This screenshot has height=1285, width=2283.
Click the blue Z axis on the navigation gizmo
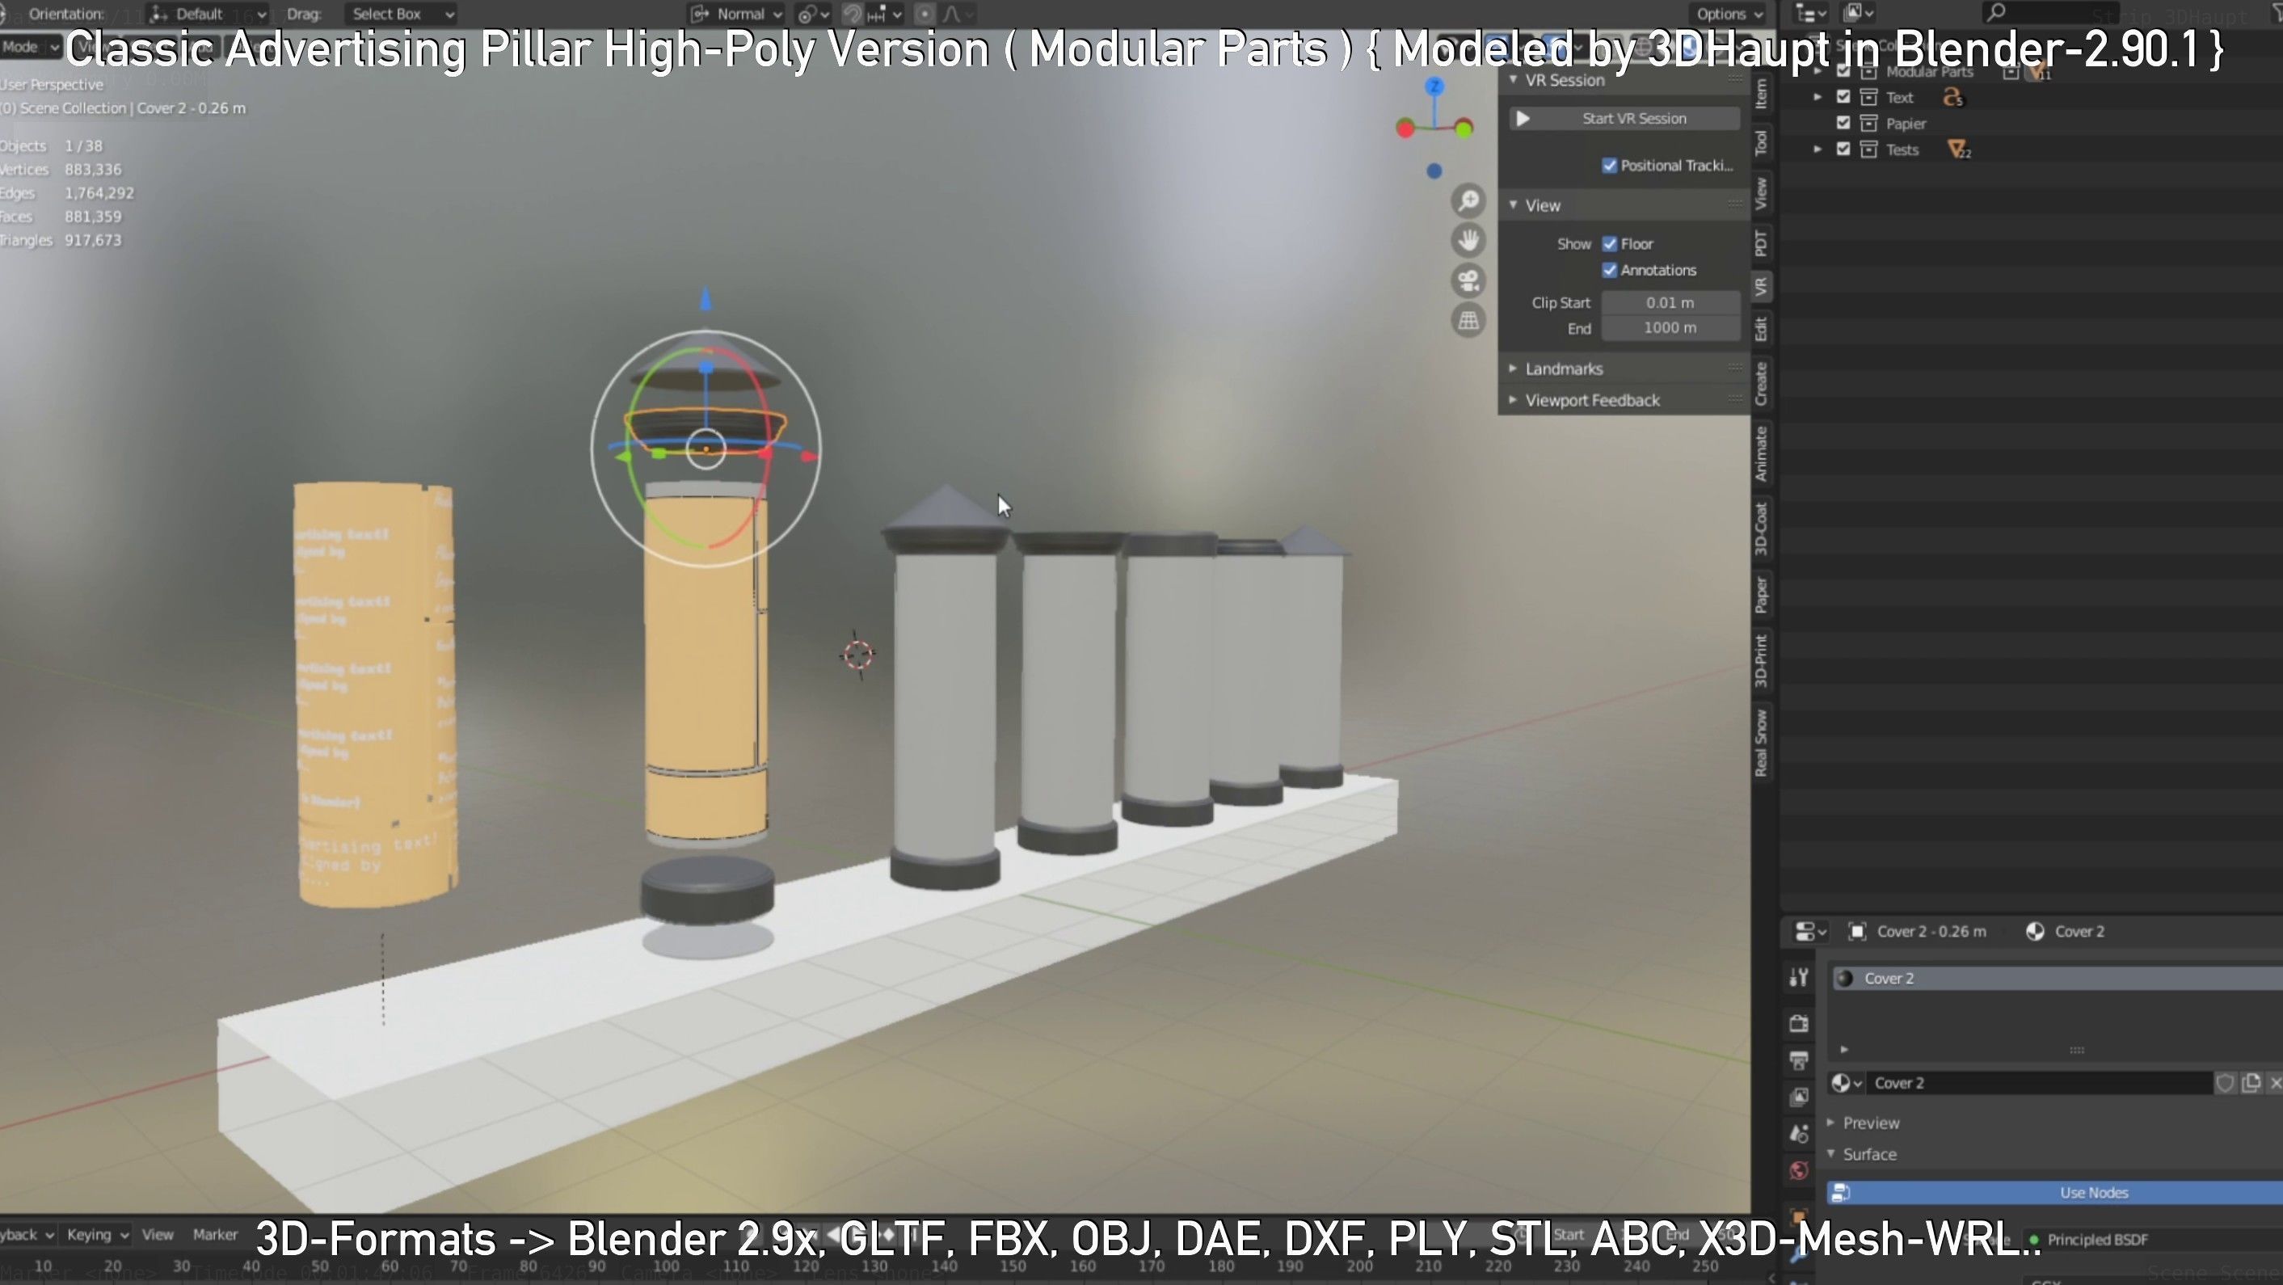[1434, 86]
